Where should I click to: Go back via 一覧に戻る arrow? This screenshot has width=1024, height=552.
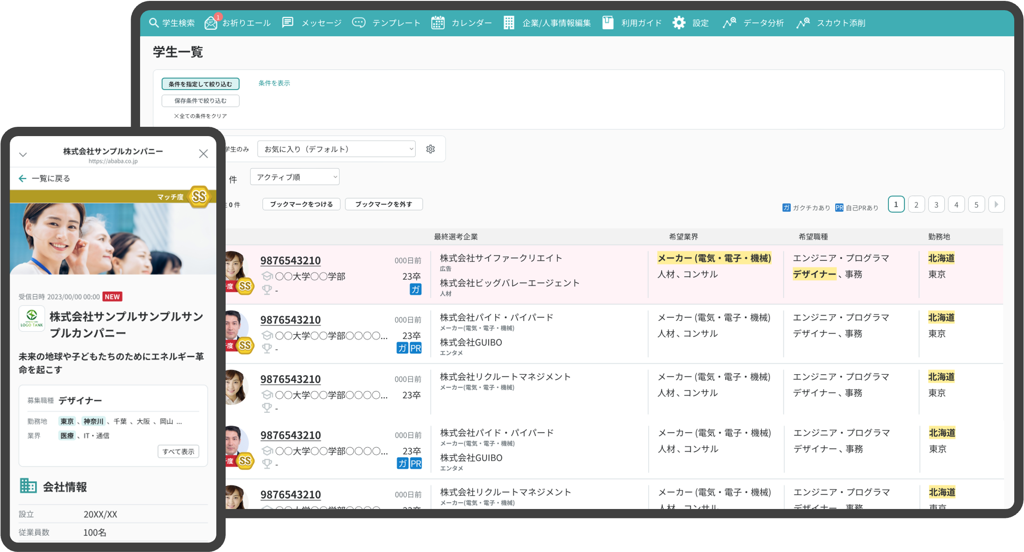[23, 178]
